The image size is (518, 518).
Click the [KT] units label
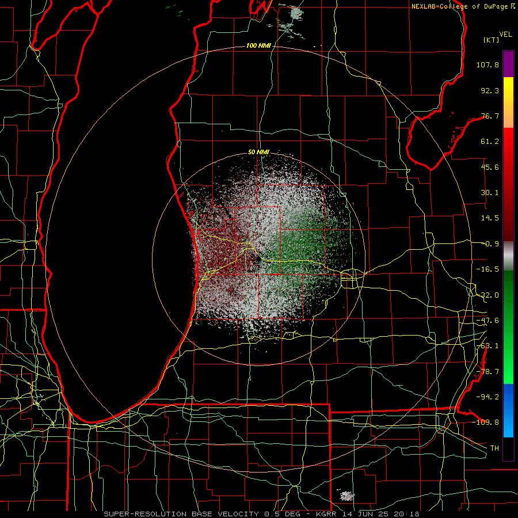coord(492,40)
